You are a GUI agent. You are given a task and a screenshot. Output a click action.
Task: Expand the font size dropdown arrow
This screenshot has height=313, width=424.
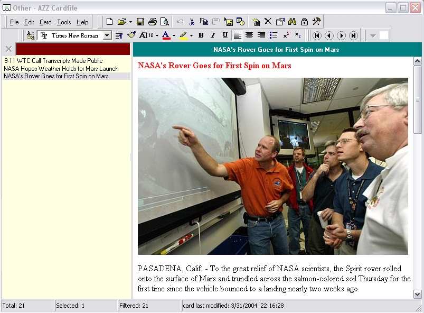157,35
